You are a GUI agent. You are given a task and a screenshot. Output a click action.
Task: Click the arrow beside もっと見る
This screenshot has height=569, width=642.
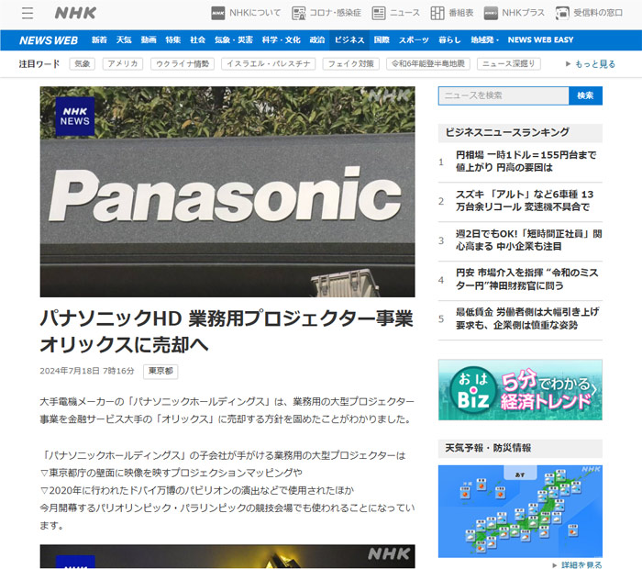pos(568,64)
